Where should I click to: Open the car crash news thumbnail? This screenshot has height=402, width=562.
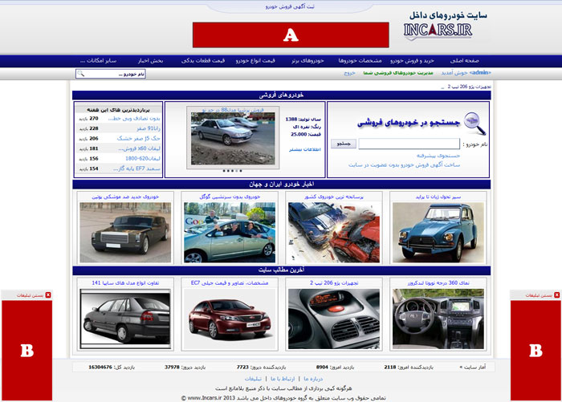tap(334, 233)
